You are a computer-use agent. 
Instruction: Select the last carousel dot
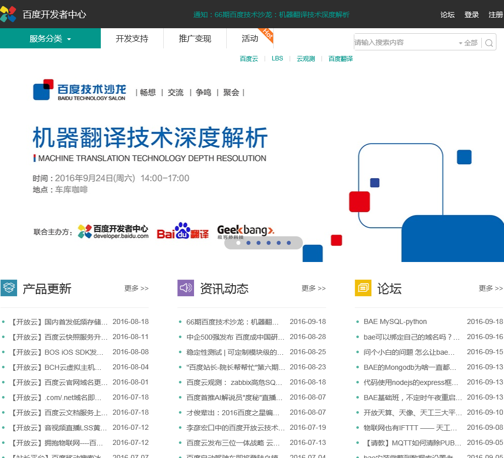tap(289, 243)
